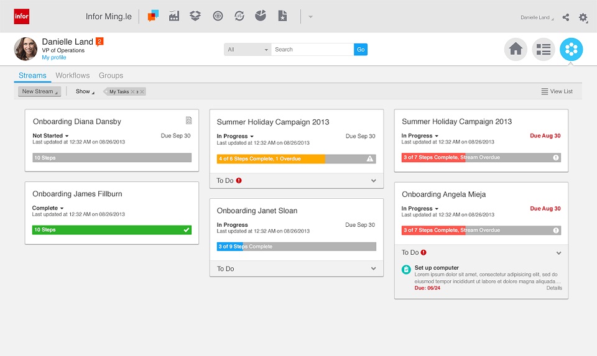This screenshot has width=597, height=356.
Task: Click the list view round icon
Action: point(544,50)
